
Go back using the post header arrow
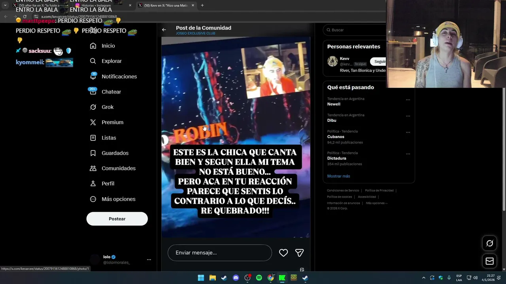[x=164, y=30]
